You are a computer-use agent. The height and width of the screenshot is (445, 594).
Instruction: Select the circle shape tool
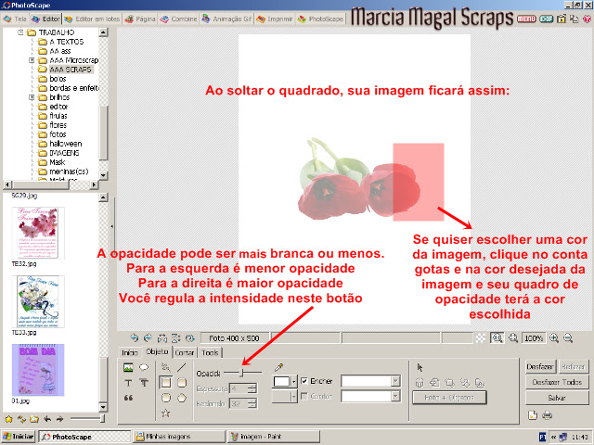(x=165, y=398)
